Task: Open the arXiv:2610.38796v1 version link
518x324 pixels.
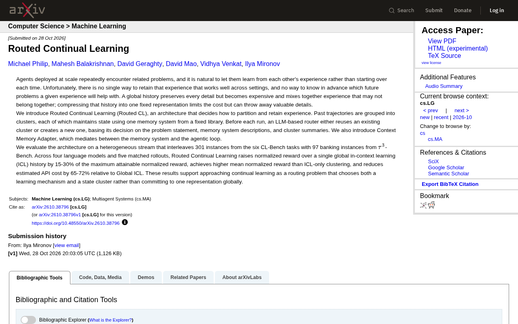Action: tap(60, 215)
